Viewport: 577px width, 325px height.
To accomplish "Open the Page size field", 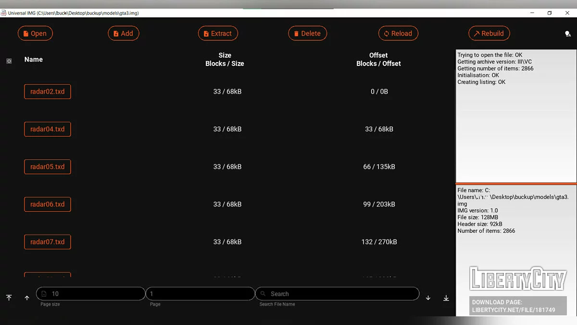I will click(90, 293).
